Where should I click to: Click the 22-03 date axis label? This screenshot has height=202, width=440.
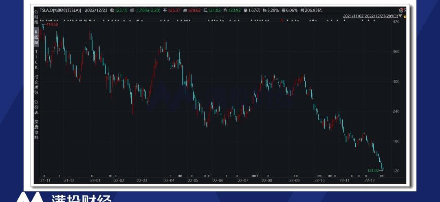coord(142,180)
